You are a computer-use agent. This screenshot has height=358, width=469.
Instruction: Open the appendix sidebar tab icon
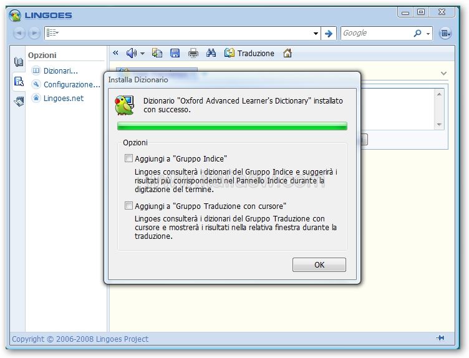(19, 102)
